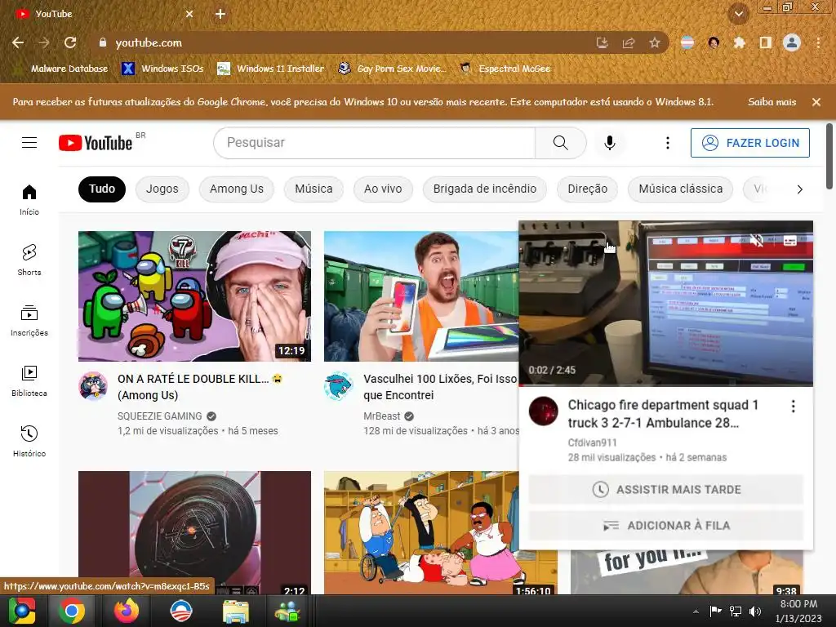Open Histórico in the sidebar
The height and width of the screenshot is (627, 836).
[x=29, y=441]
